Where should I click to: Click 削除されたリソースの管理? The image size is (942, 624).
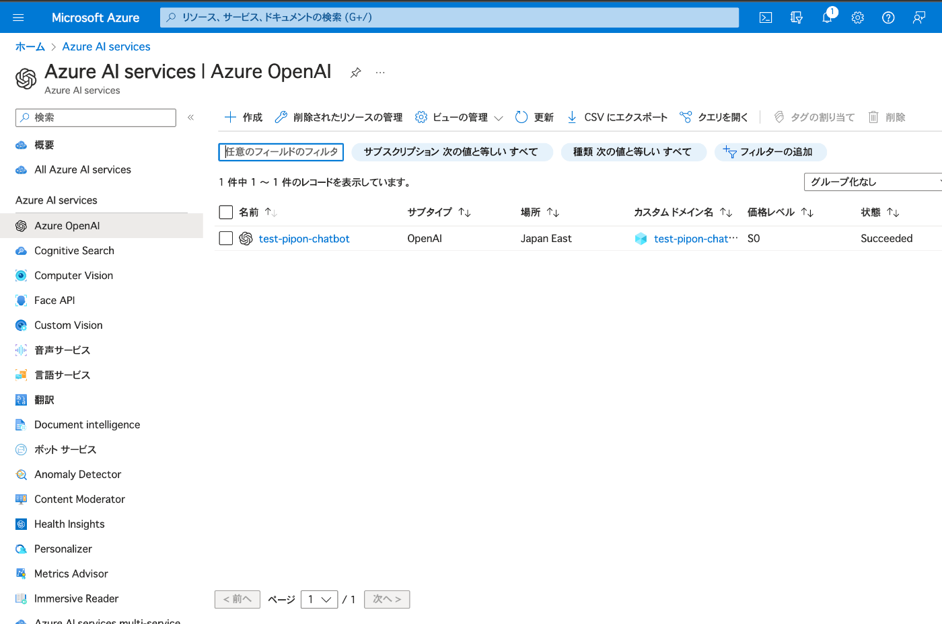[x=338, y=117]
